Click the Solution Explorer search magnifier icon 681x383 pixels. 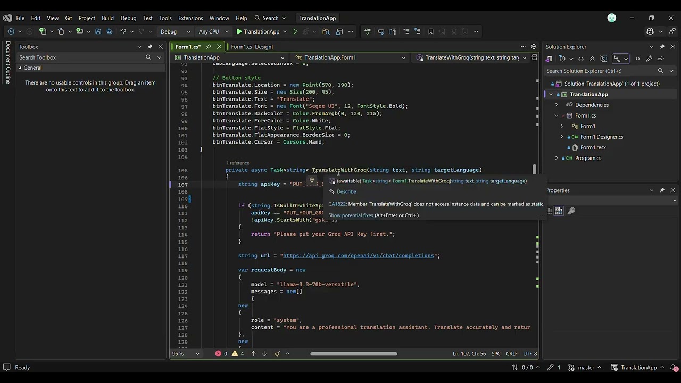pyautogui.click(x=661, y=71)
